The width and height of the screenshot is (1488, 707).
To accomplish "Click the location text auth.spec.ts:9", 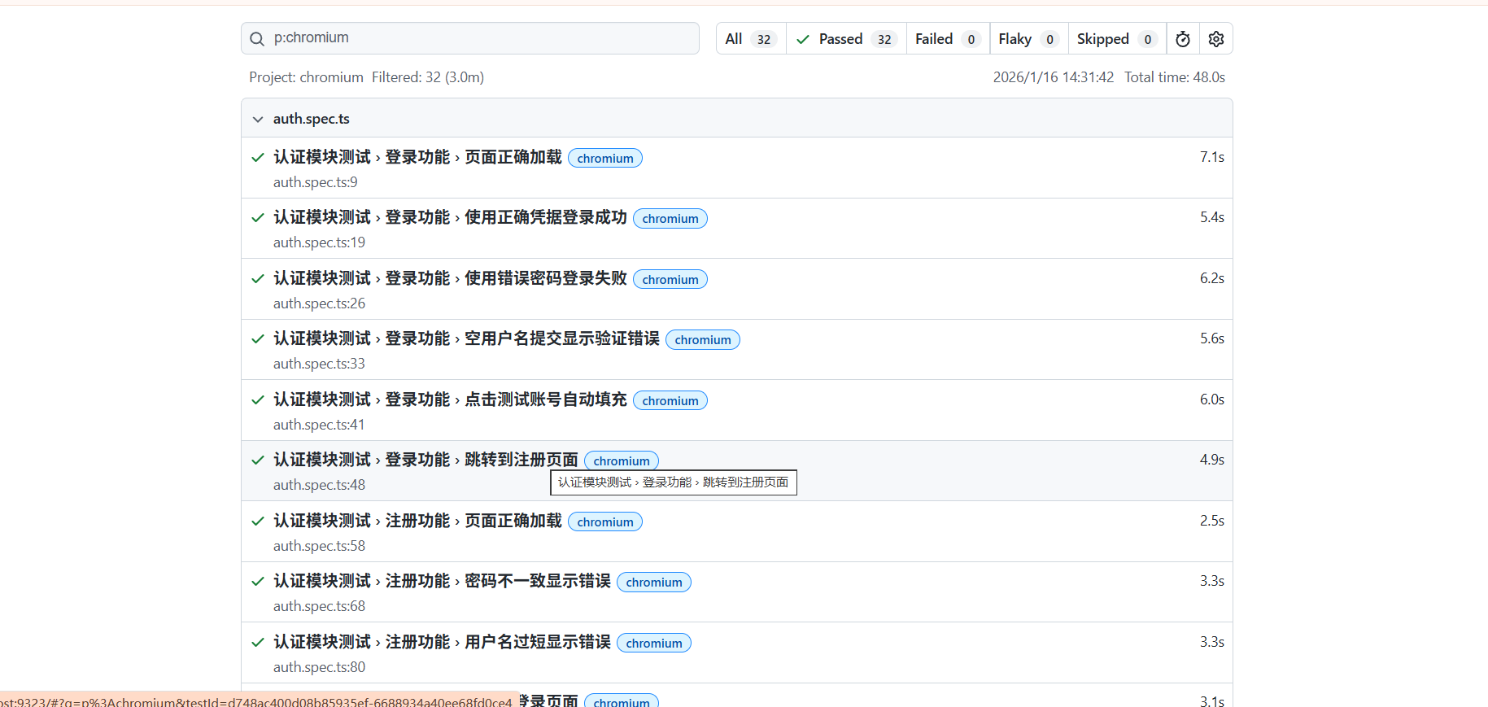I will 316,182.
